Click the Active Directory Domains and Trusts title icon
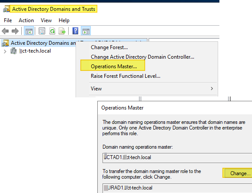Image resolution: width=252 pixels, height=193 pixels. (x=6, y=9)
